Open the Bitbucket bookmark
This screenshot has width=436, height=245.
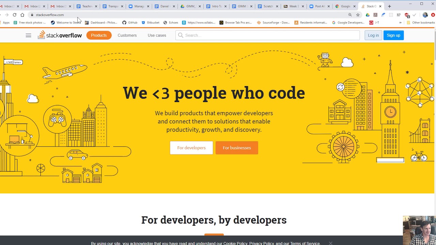click(x=150, y=22)
